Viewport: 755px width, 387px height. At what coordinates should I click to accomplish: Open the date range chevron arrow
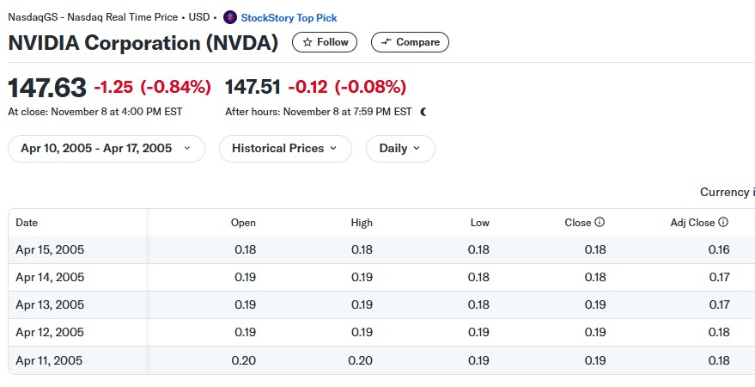187,148
